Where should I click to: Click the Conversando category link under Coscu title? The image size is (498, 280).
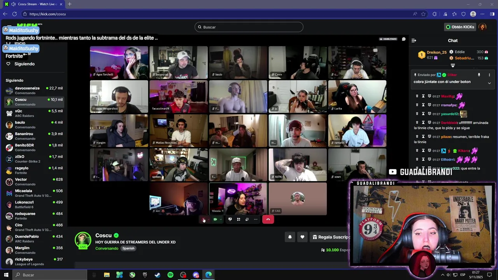coord(107,248)
